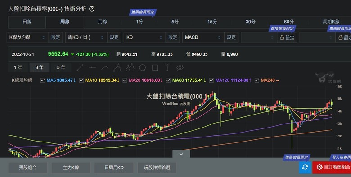Viewport: 351px width, 177px height.
Task: Toggle the MA240 checkbox
Action: click(x=257, y=80)
